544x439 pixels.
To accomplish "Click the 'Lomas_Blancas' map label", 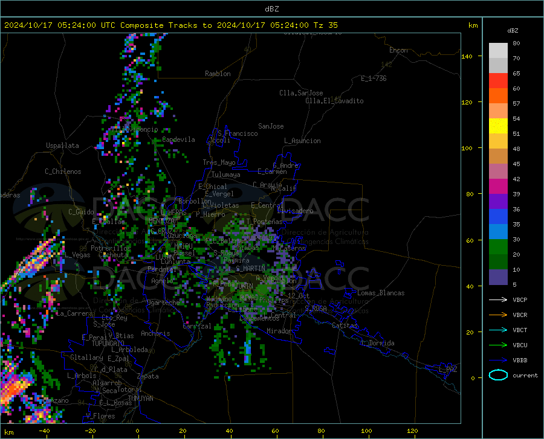I will pos(381,293).
